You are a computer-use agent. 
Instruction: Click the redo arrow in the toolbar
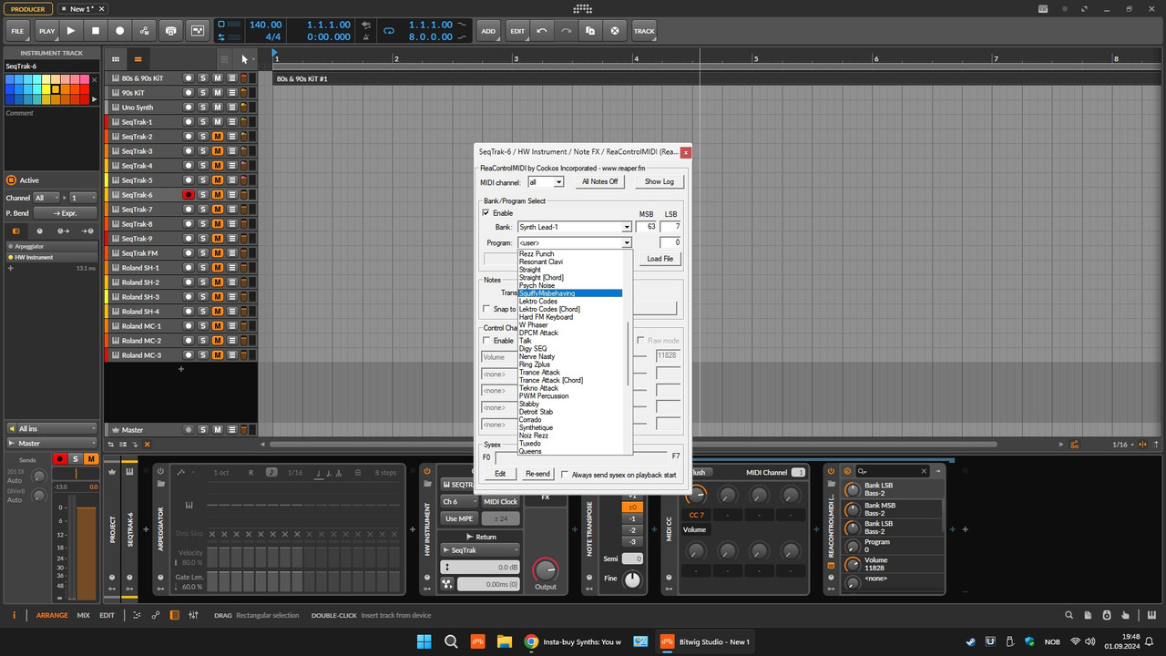point(566,31)
